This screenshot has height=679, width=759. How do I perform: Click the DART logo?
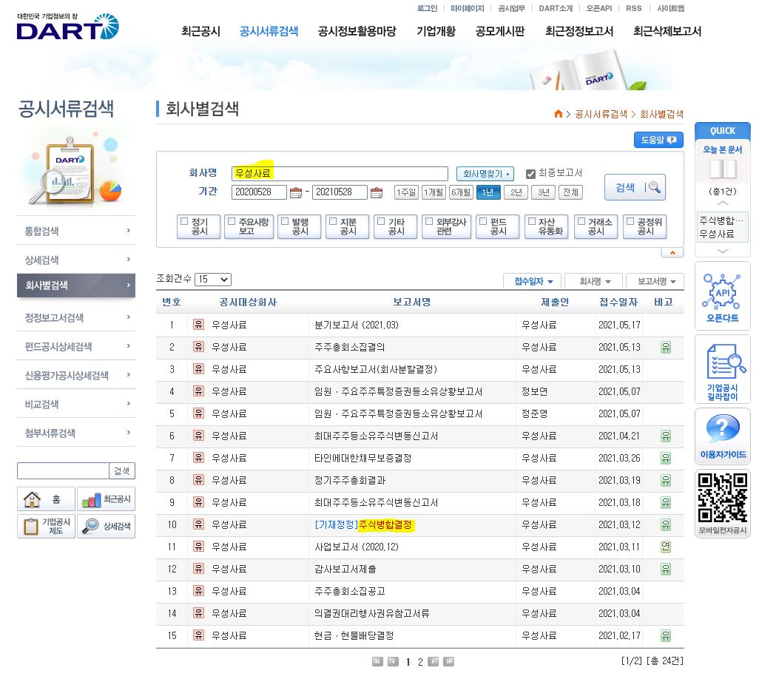tap(68, 27)
